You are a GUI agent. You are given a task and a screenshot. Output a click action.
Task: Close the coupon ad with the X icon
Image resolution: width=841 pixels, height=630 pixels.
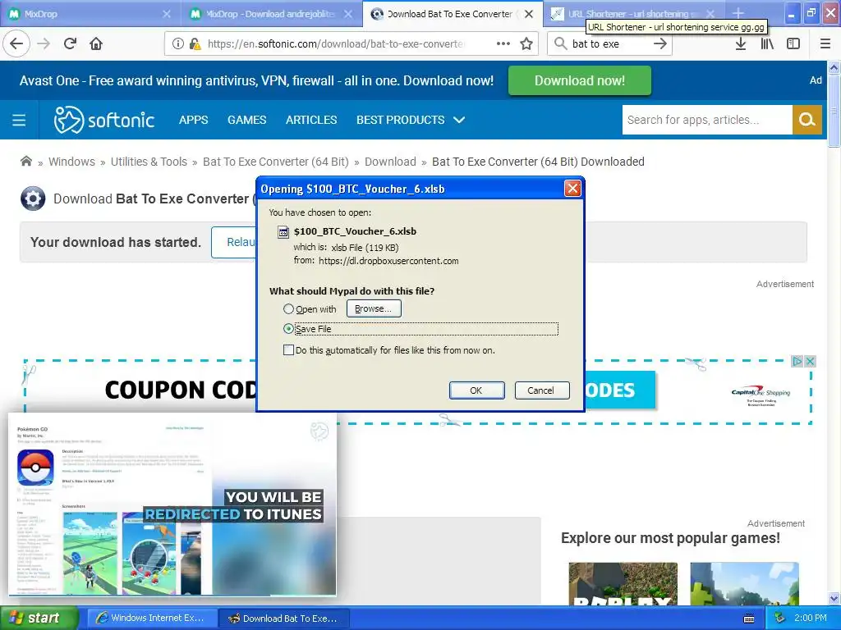(x=811, y=362)
